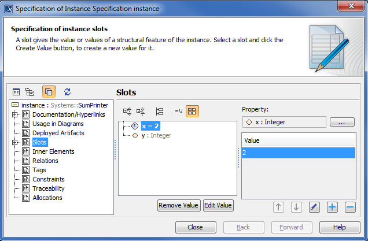Click the Remove Value button
The height and width of the screenshot is (241, 368).
pos(179,205)
